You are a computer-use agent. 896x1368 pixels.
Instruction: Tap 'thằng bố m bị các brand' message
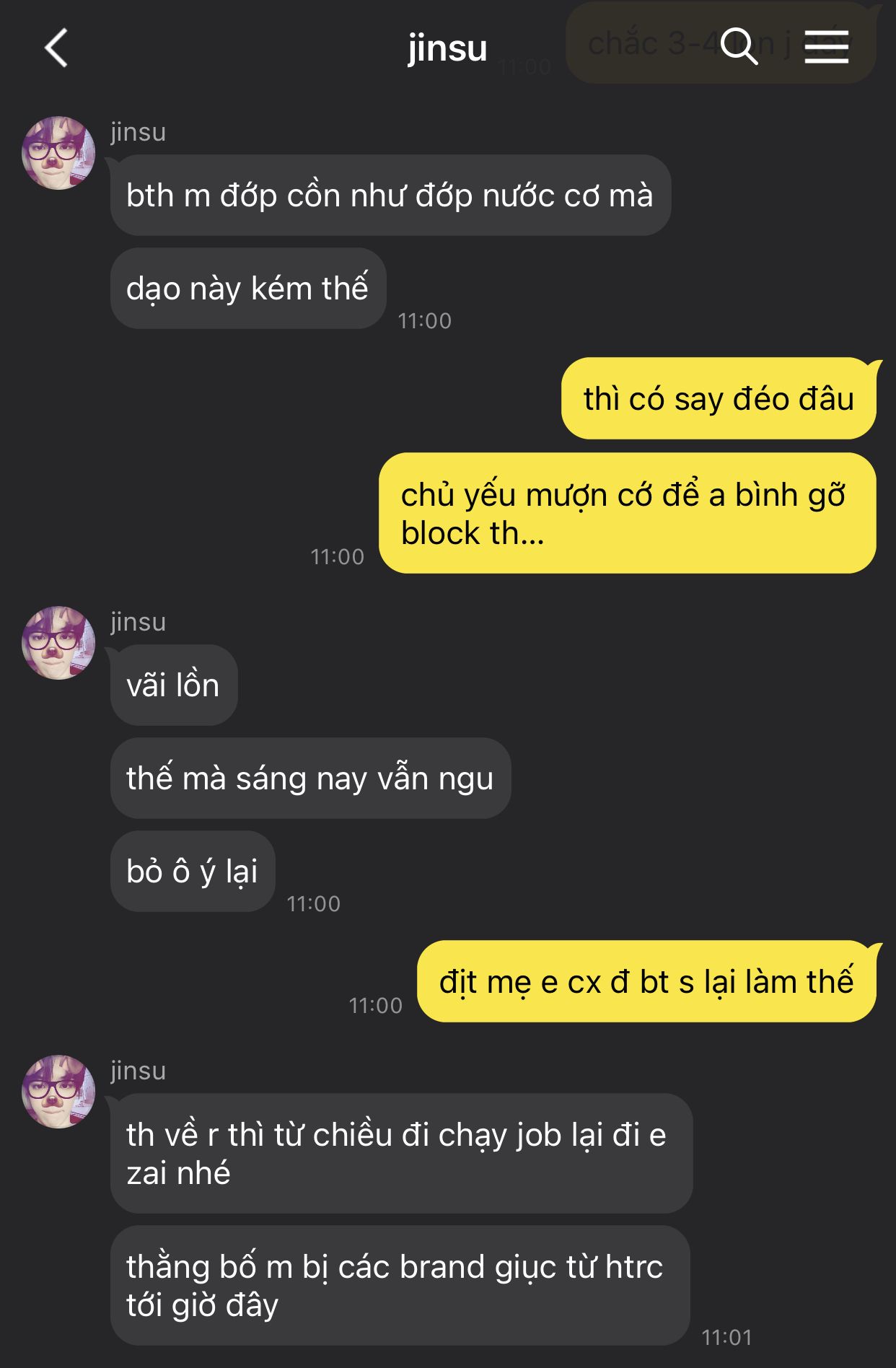(400, 1285)
